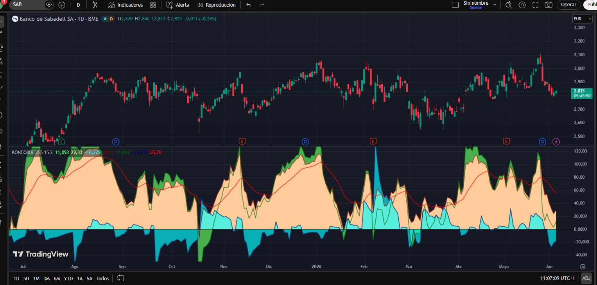The image size is (597, 285).
Task: Click the orange D data badge in legend
Action: tap(111, 19)
